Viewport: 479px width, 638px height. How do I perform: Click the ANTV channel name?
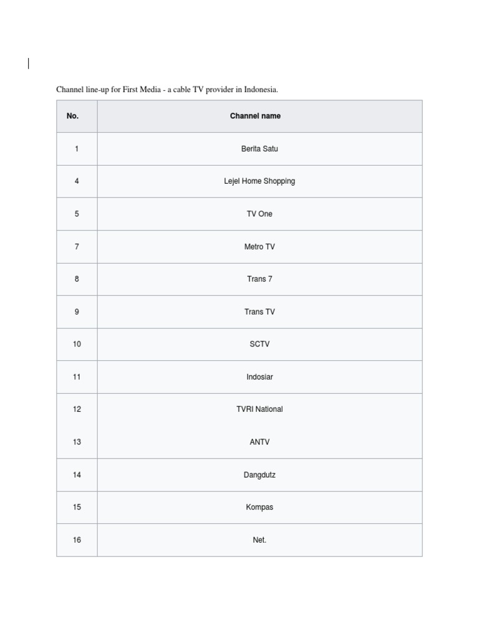pyautogui.click(x=259, y=442)
